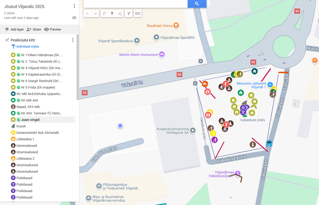The image size is (319, 205).
Task: Click the blue search button
Action: [197, 4]
